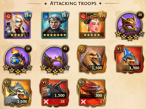Image resolution: width=146 pixels, height=109 pixels.
Task: Open the blue flaming potion artifact
Action: pos(18,60)
